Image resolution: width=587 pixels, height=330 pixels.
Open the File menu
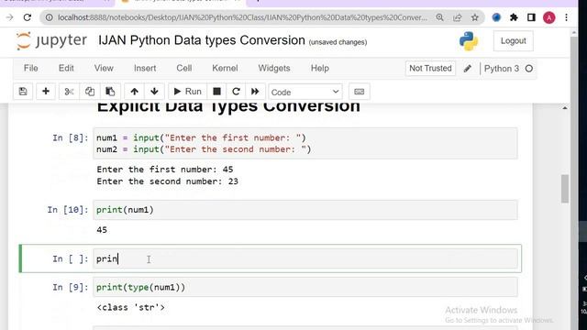click(x=30, y=68)
